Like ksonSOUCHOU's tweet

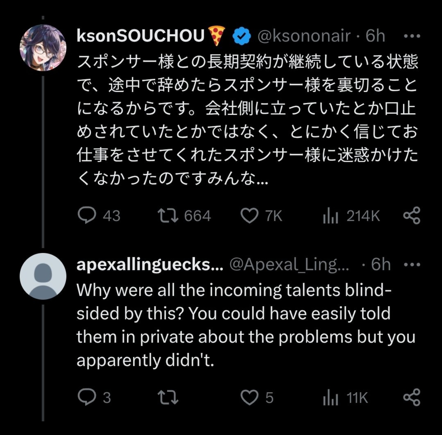(249, 215)
